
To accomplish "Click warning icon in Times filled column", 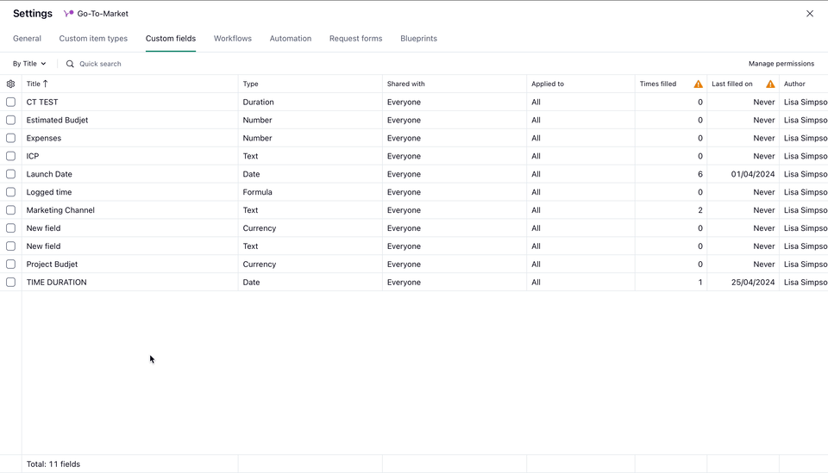I will point(698,84).
